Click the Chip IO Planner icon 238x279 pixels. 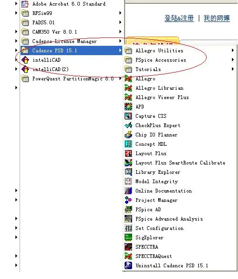(128, 135)
